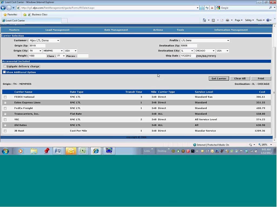Viewport: 277px width, 207px height.
Task: Click the Clear All button
Action: tap(240, 78)
